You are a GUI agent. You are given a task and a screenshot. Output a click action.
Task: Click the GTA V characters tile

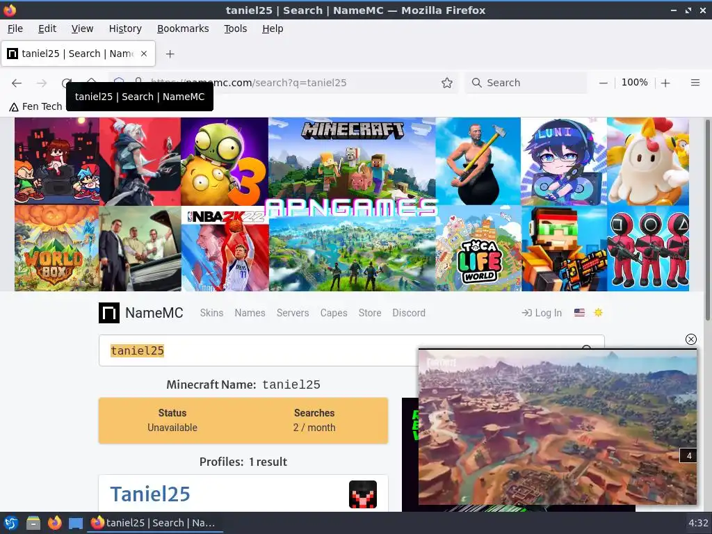tap(140, 249)
